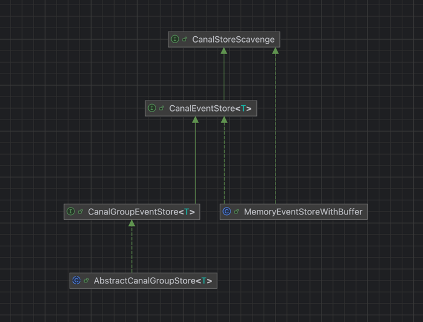Click the abstract class icon on AbstractCanalGroupStore

(x=76, y=281)
